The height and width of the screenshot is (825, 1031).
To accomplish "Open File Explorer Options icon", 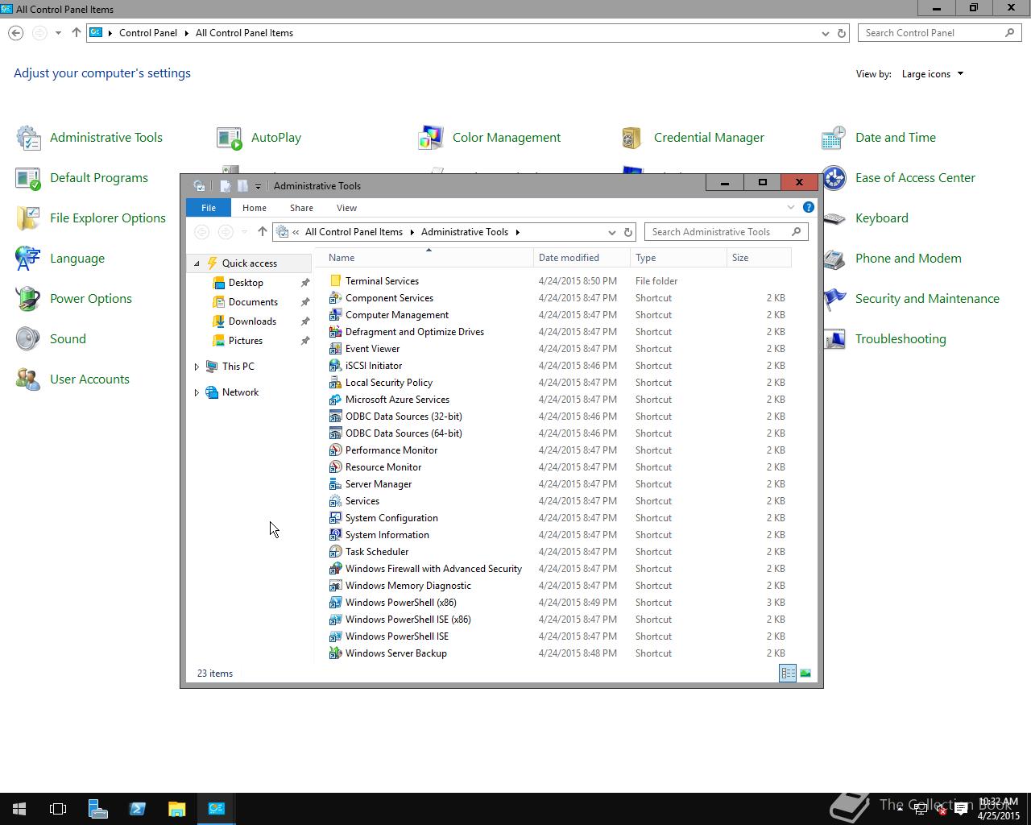I will [28, 218].
